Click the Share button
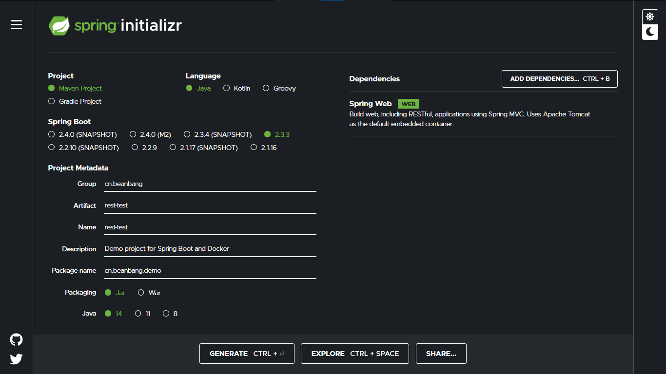666x374 pixels. 441,354
